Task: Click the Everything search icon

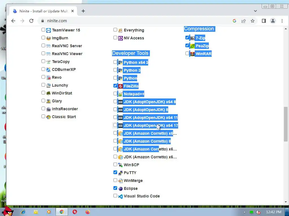Action: [120, 30]
